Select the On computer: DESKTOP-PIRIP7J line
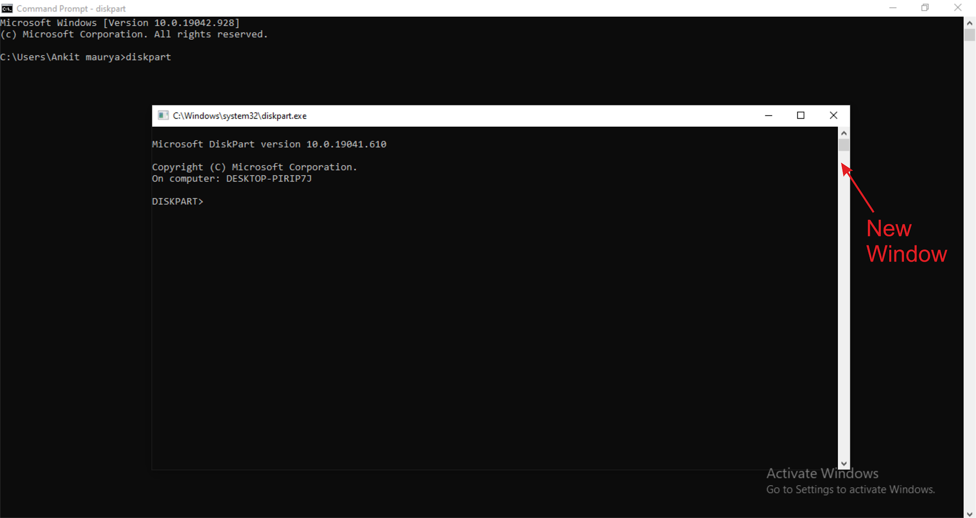The height and width of the screenshot is (518, 976). 232,178
